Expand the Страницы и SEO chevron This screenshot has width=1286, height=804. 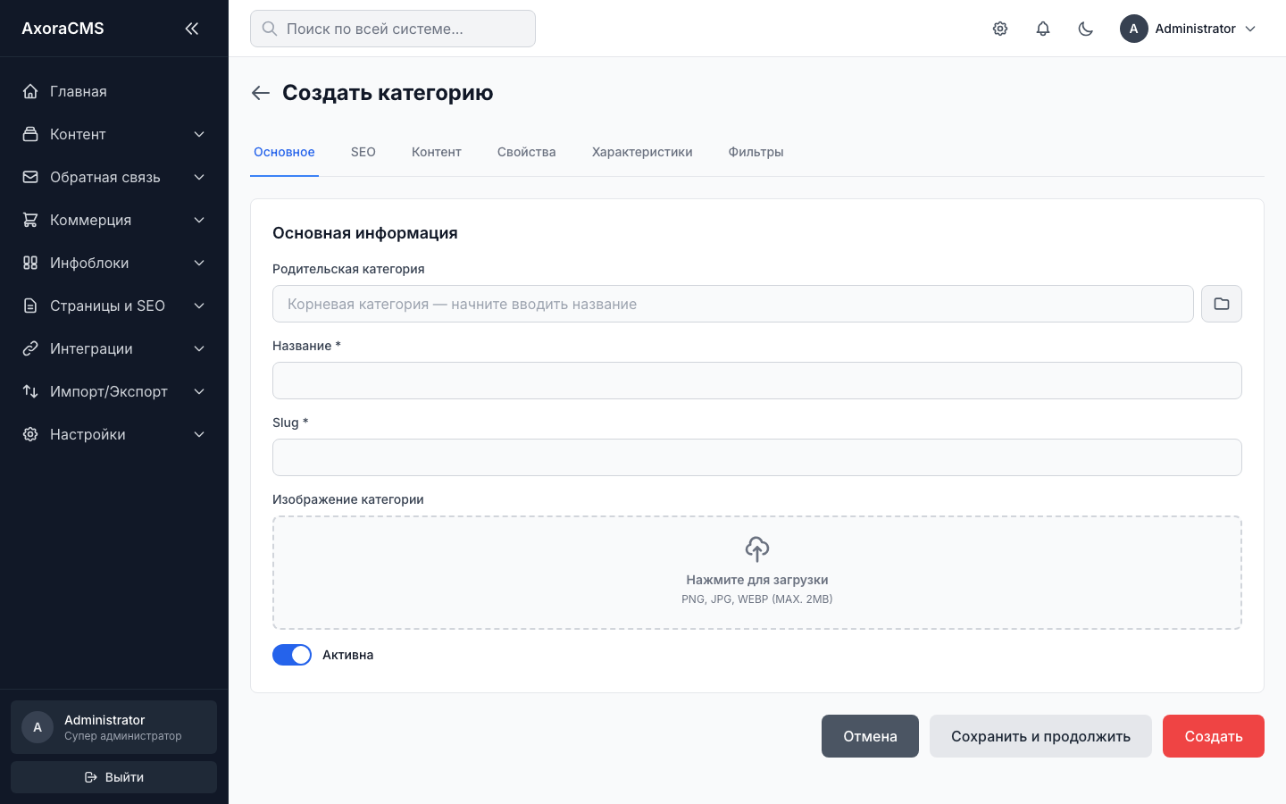(199, 306)
